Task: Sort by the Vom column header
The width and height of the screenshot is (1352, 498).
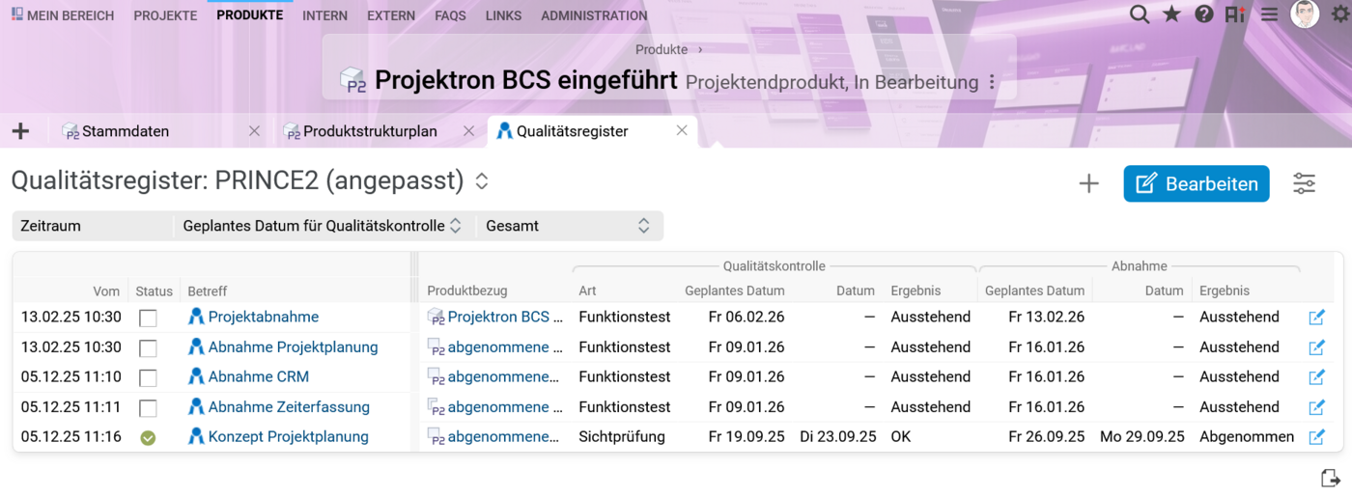Action: click(x=106, y=290)
